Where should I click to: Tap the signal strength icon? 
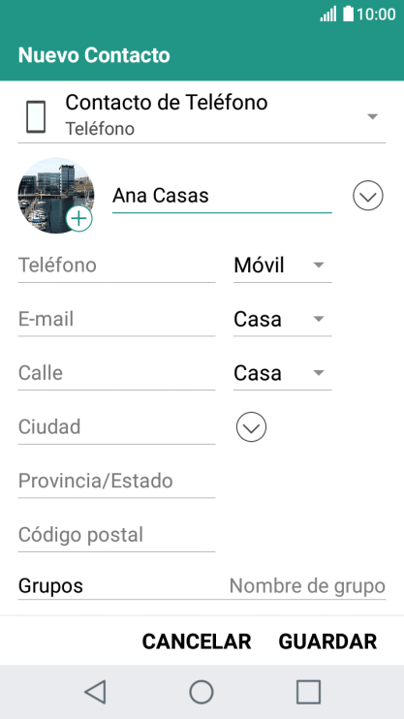coord(328,14)
